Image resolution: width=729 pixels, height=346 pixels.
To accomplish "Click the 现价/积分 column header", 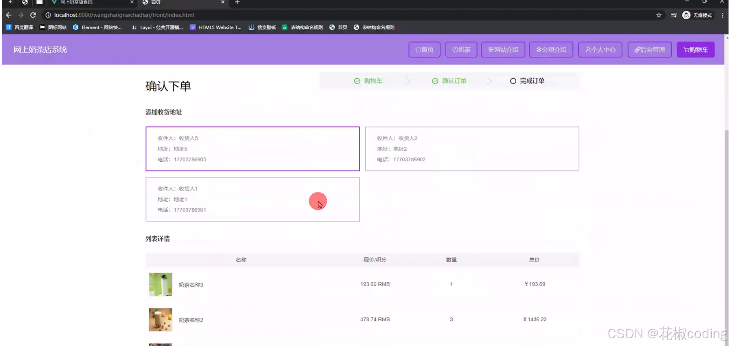I will click(x=375, y=260).
